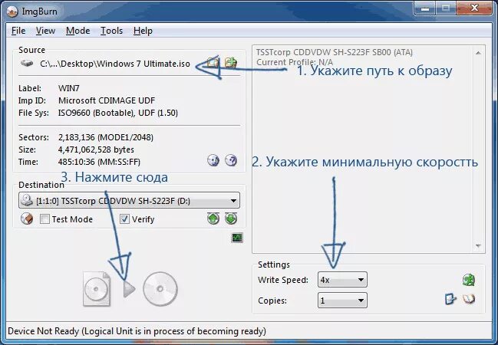Viewport: 498px width, 345px height.
Task: Open the Mode menu
Action: 78,31
